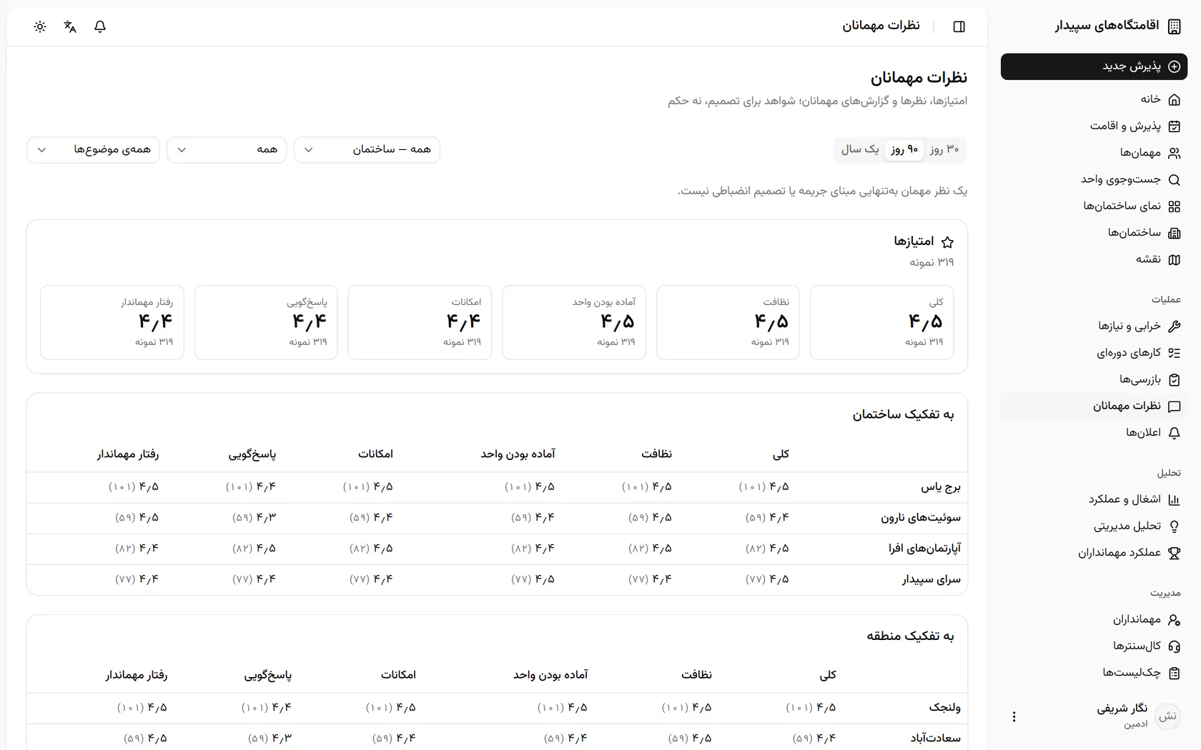Image resolution: width=1201 pixels, height=750 pixels.
Task: Go to ساختمان‌ها in the sidebar
Action: pos(1094,233)
